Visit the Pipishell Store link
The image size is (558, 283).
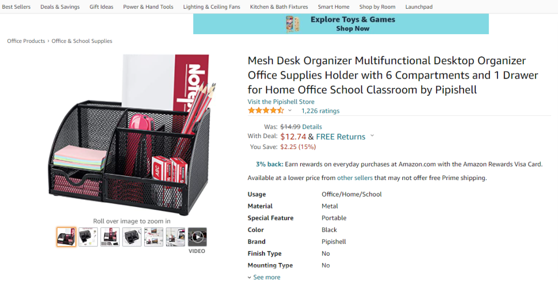(281, 102)
